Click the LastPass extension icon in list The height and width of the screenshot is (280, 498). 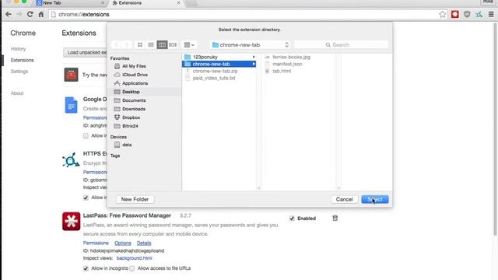click(71, 221)
